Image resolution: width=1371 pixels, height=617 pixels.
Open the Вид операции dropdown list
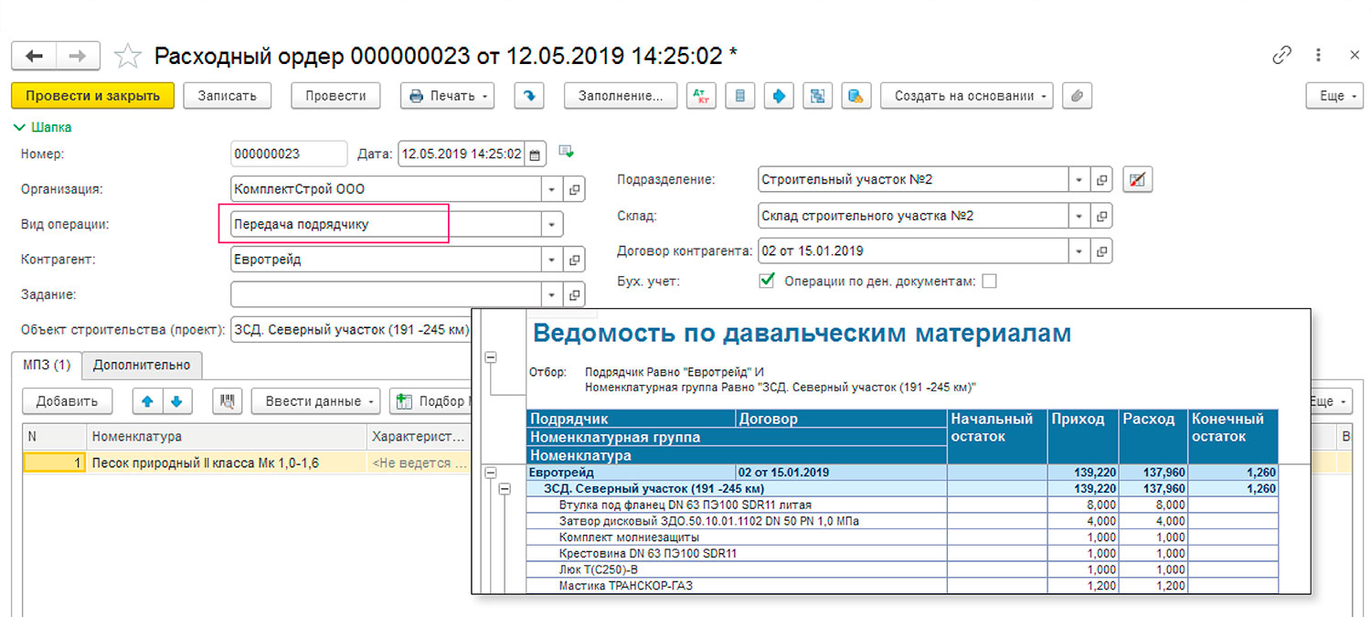[x=551, y=224]
